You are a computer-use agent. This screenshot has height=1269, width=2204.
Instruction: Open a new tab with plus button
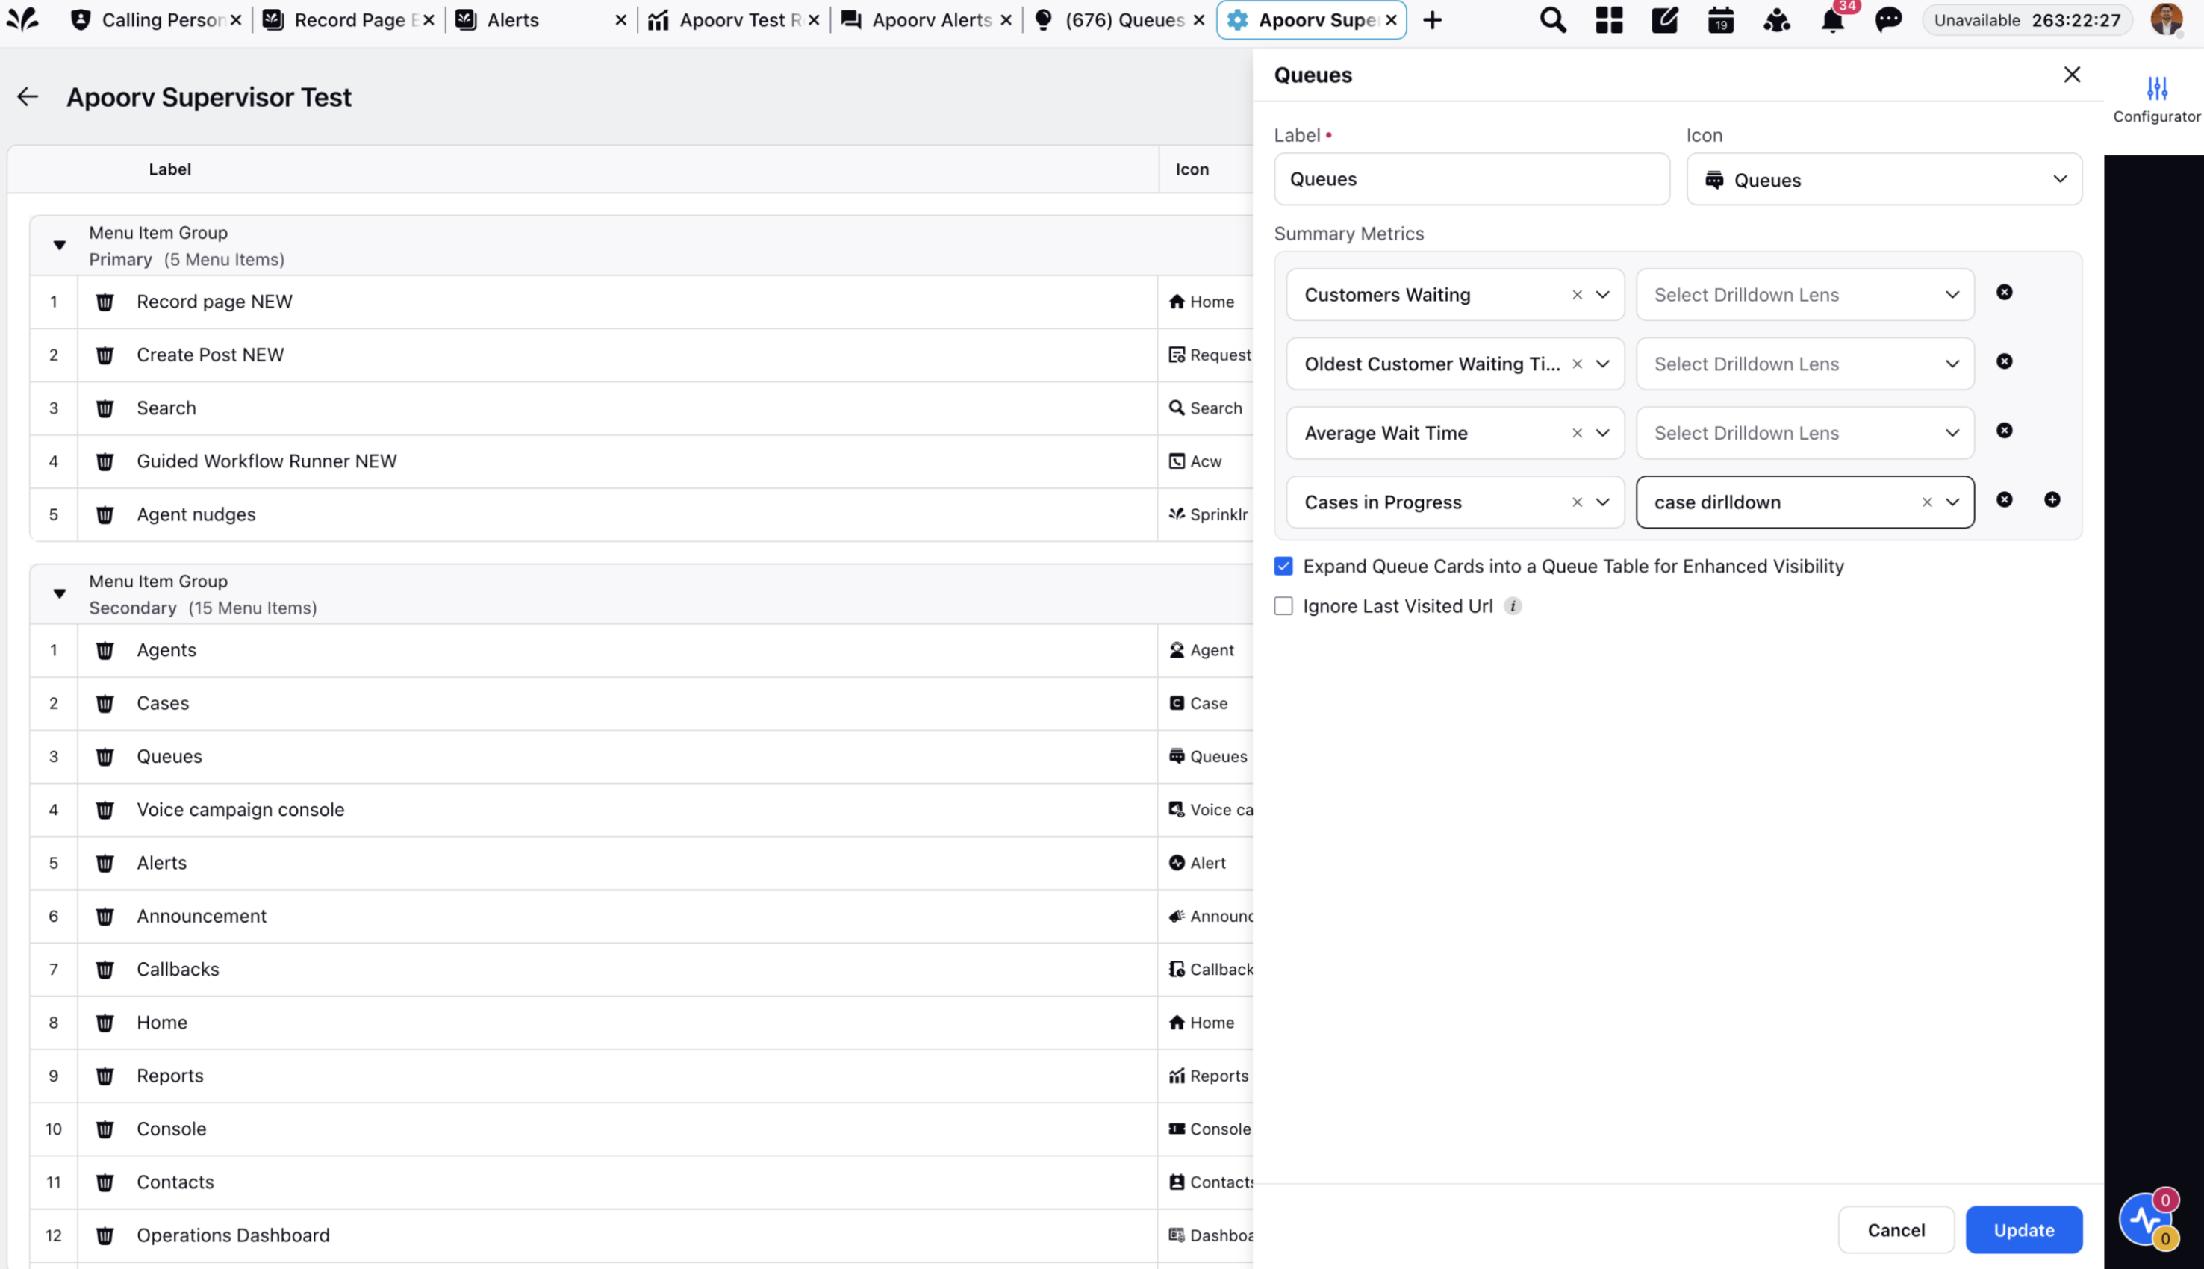pyautogui.click(x=1432, y=20)
